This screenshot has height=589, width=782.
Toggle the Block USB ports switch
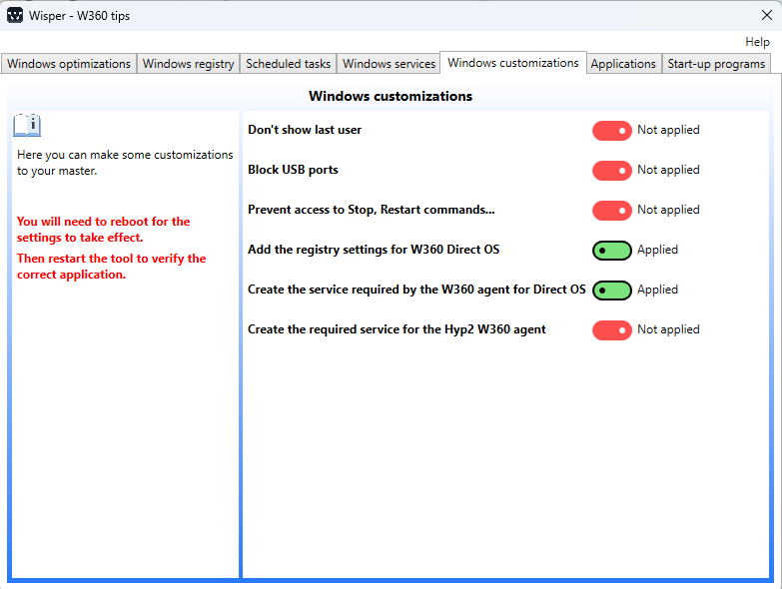[612, 171]
